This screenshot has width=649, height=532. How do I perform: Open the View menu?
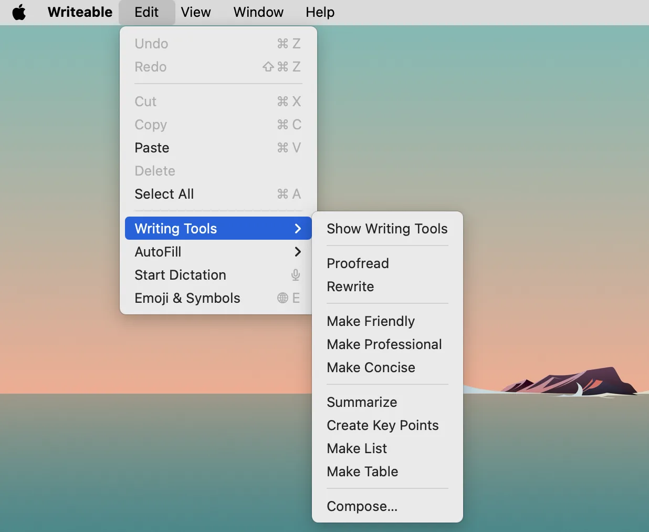pyautogui.click(x=195, y=12)
